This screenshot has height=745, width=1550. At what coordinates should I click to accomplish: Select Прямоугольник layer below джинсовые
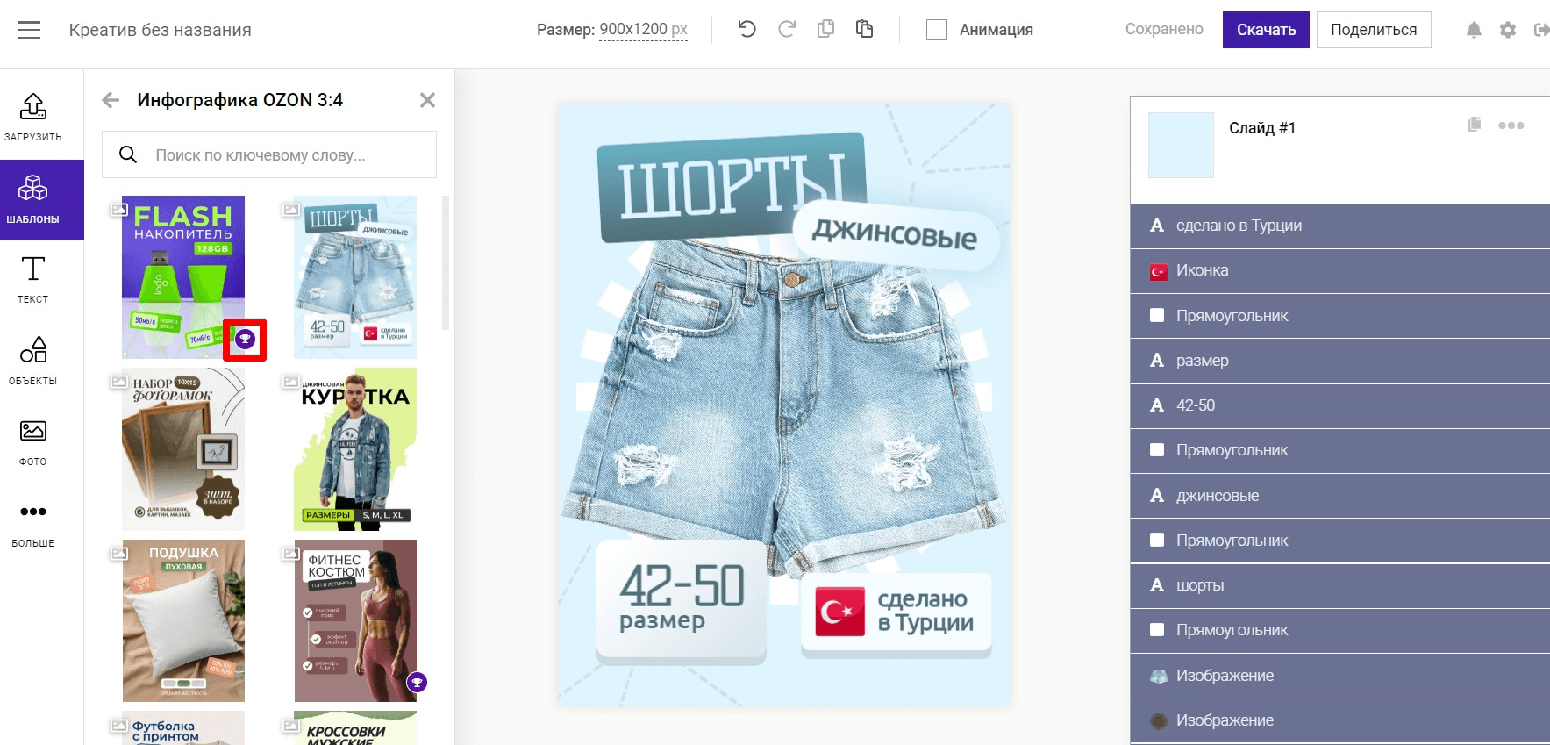click(1340, 541)
